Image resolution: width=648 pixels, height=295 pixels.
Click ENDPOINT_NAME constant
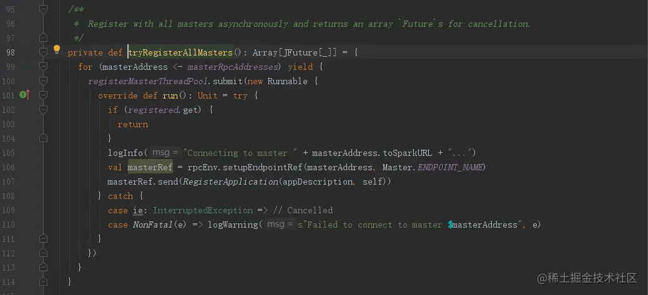(x=450, y=167)
